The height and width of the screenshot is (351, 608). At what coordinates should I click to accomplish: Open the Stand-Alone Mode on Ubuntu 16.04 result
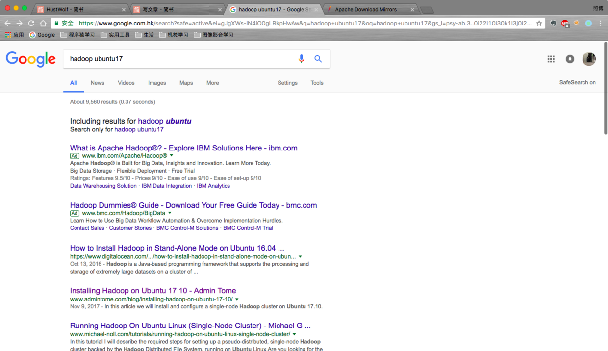click(x=177, y=248)
